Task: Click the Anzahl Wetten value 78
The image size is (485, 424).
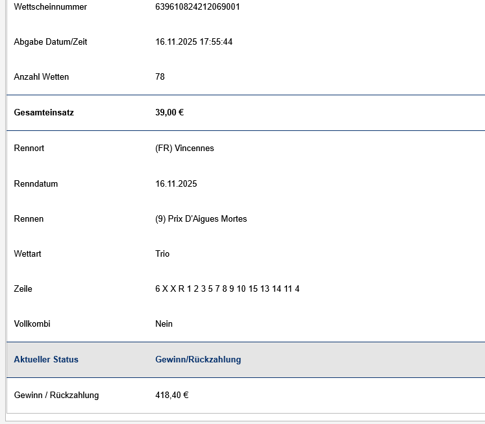Action: (x=160, y=77)
